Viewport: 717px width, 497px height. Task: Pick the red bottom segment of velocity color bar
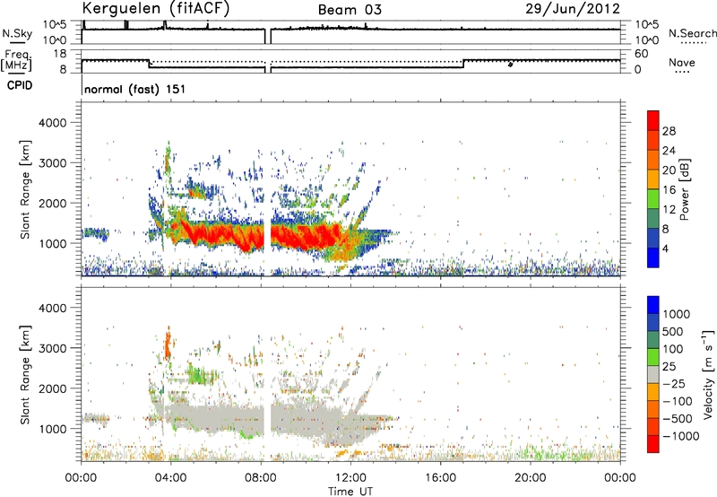click(x=653, y=444)
